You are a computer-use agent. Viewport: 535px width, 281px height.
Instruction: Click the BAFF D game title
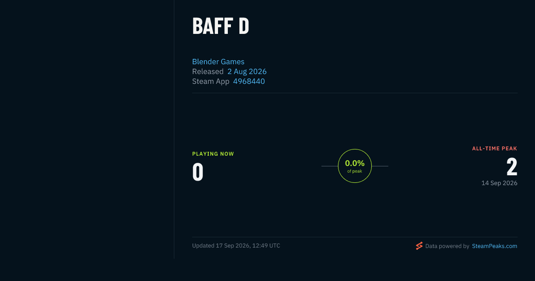coord(221,26)
